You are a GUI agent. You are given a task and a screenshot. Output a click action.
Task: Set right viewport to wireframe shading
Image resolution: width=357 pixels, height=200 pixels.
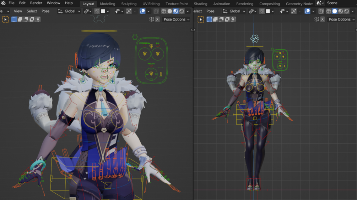[329, 11]
